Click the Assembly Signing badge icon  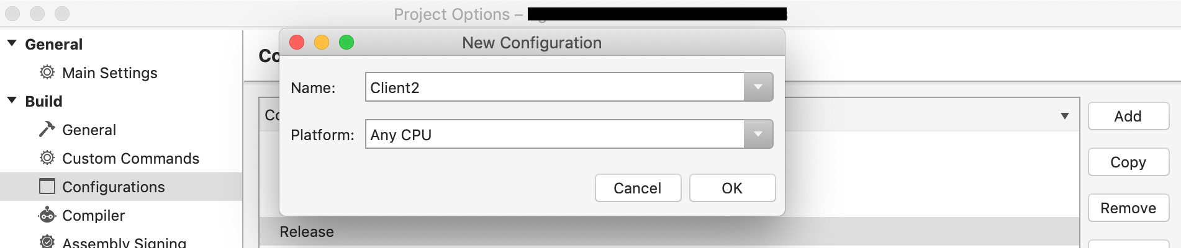coord(47,241)
